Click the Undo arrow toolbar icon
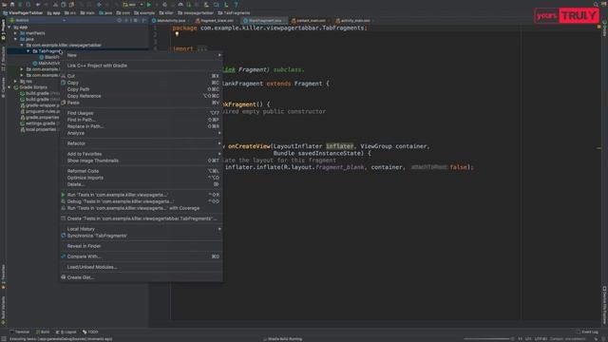 [x=38, y=5]
